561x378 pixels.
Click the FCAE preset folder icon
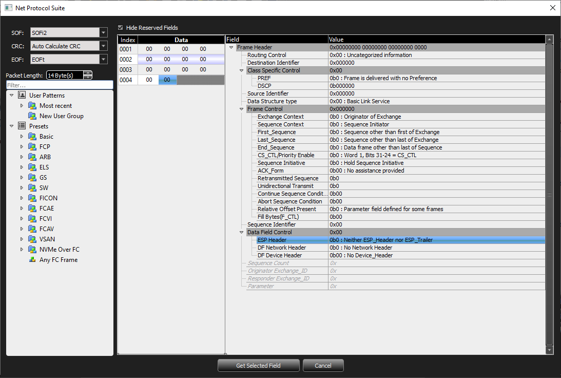[x=32, y=209]
